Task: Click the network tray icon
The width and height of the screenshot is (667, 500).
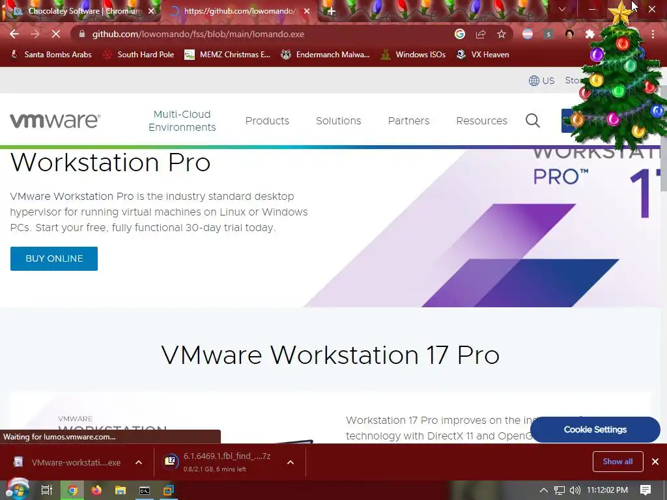Action: tap(560, 490)
